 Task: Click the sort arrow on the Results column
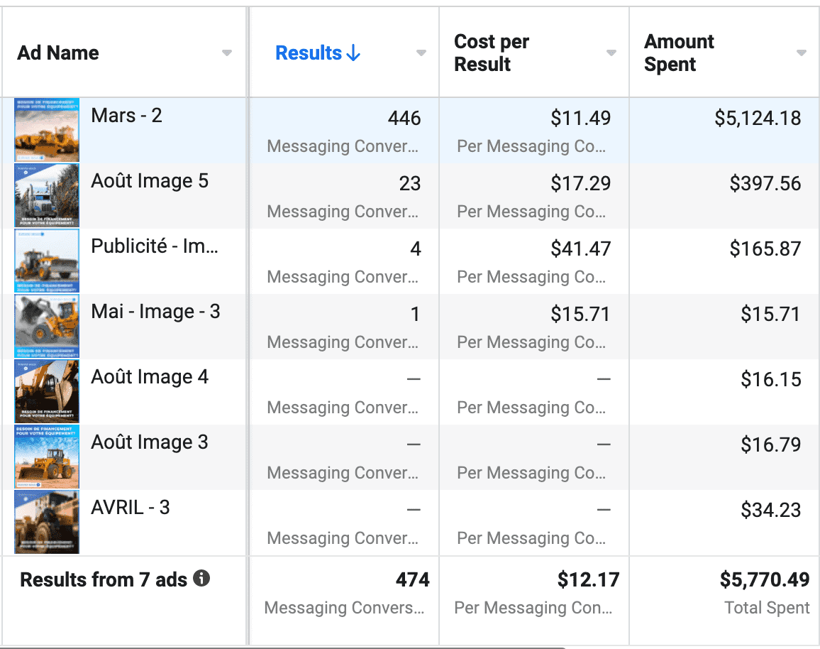pos(353,53)
